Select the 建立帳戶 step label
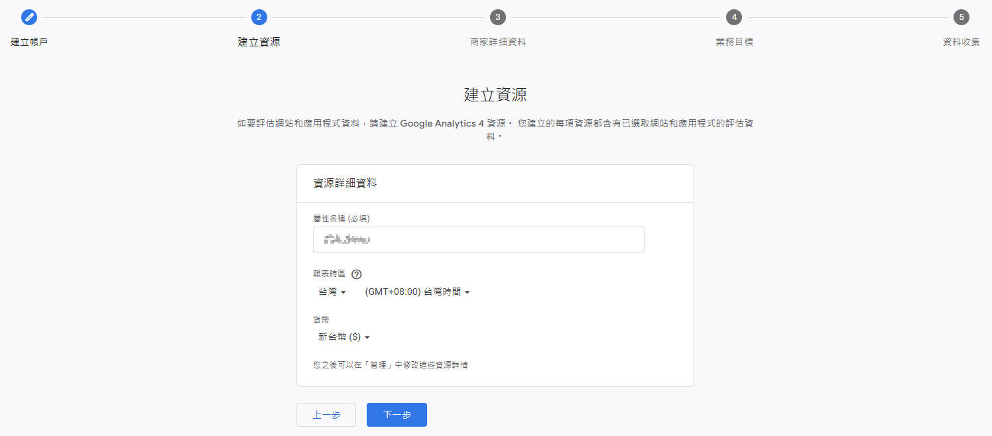The height and width of the screenshot is (436, 992). 29,42
